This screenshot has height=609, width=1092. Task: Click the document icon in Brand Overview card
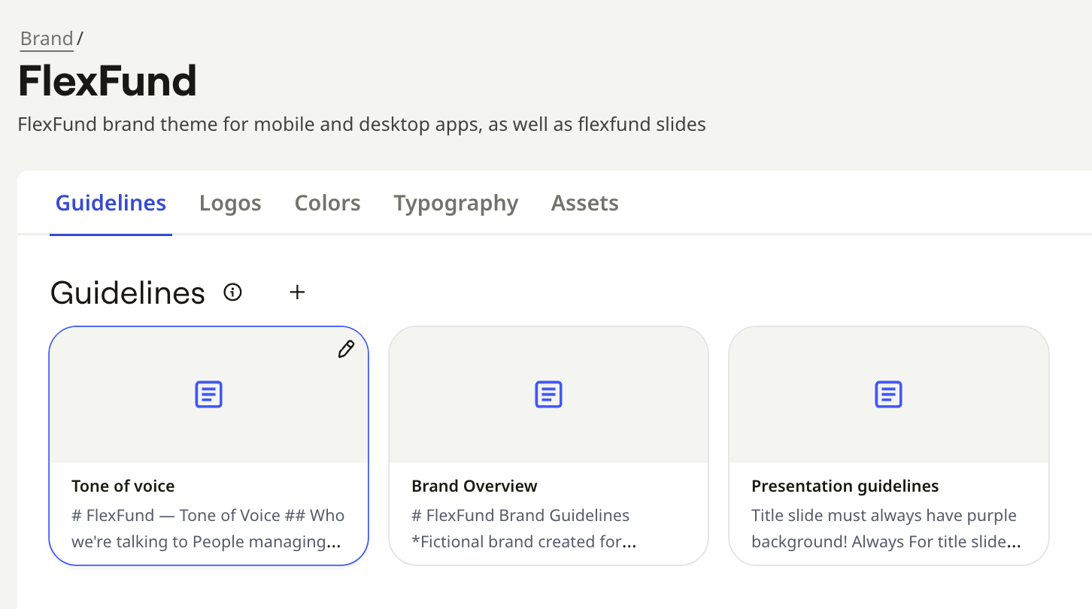point(548,394)
